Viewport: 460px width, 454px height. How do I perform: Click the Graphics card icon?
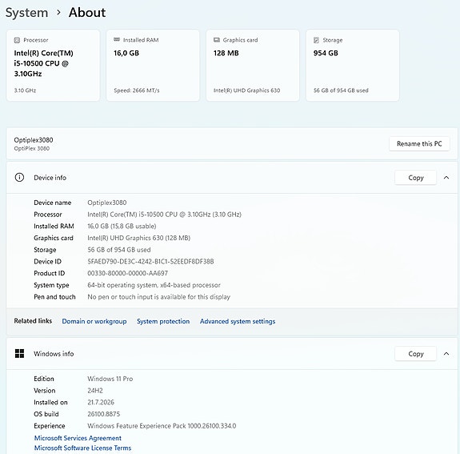[217, 40]
